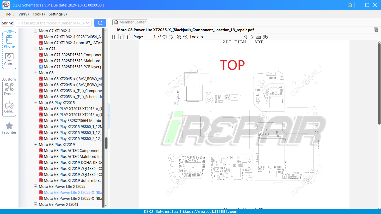
Task: Zoom in on the PDF
Action: coord(179,37)
